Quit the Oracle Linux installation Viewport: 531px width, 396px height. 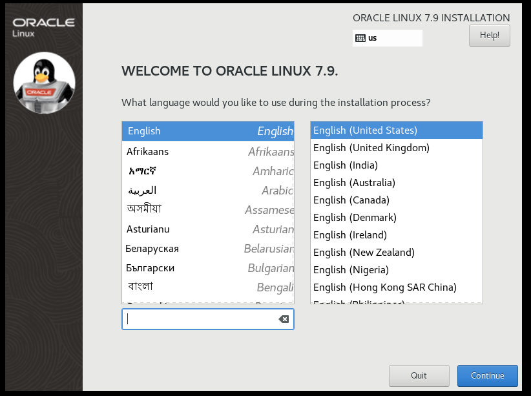pyautogui.click(x=419, y=375)
